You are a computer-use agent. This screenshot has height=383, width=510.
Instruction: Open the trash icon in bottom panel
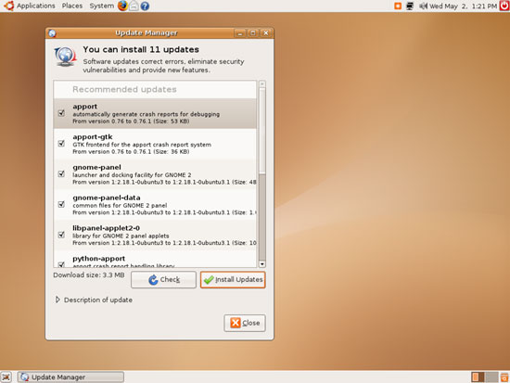(x=504, y=377)
